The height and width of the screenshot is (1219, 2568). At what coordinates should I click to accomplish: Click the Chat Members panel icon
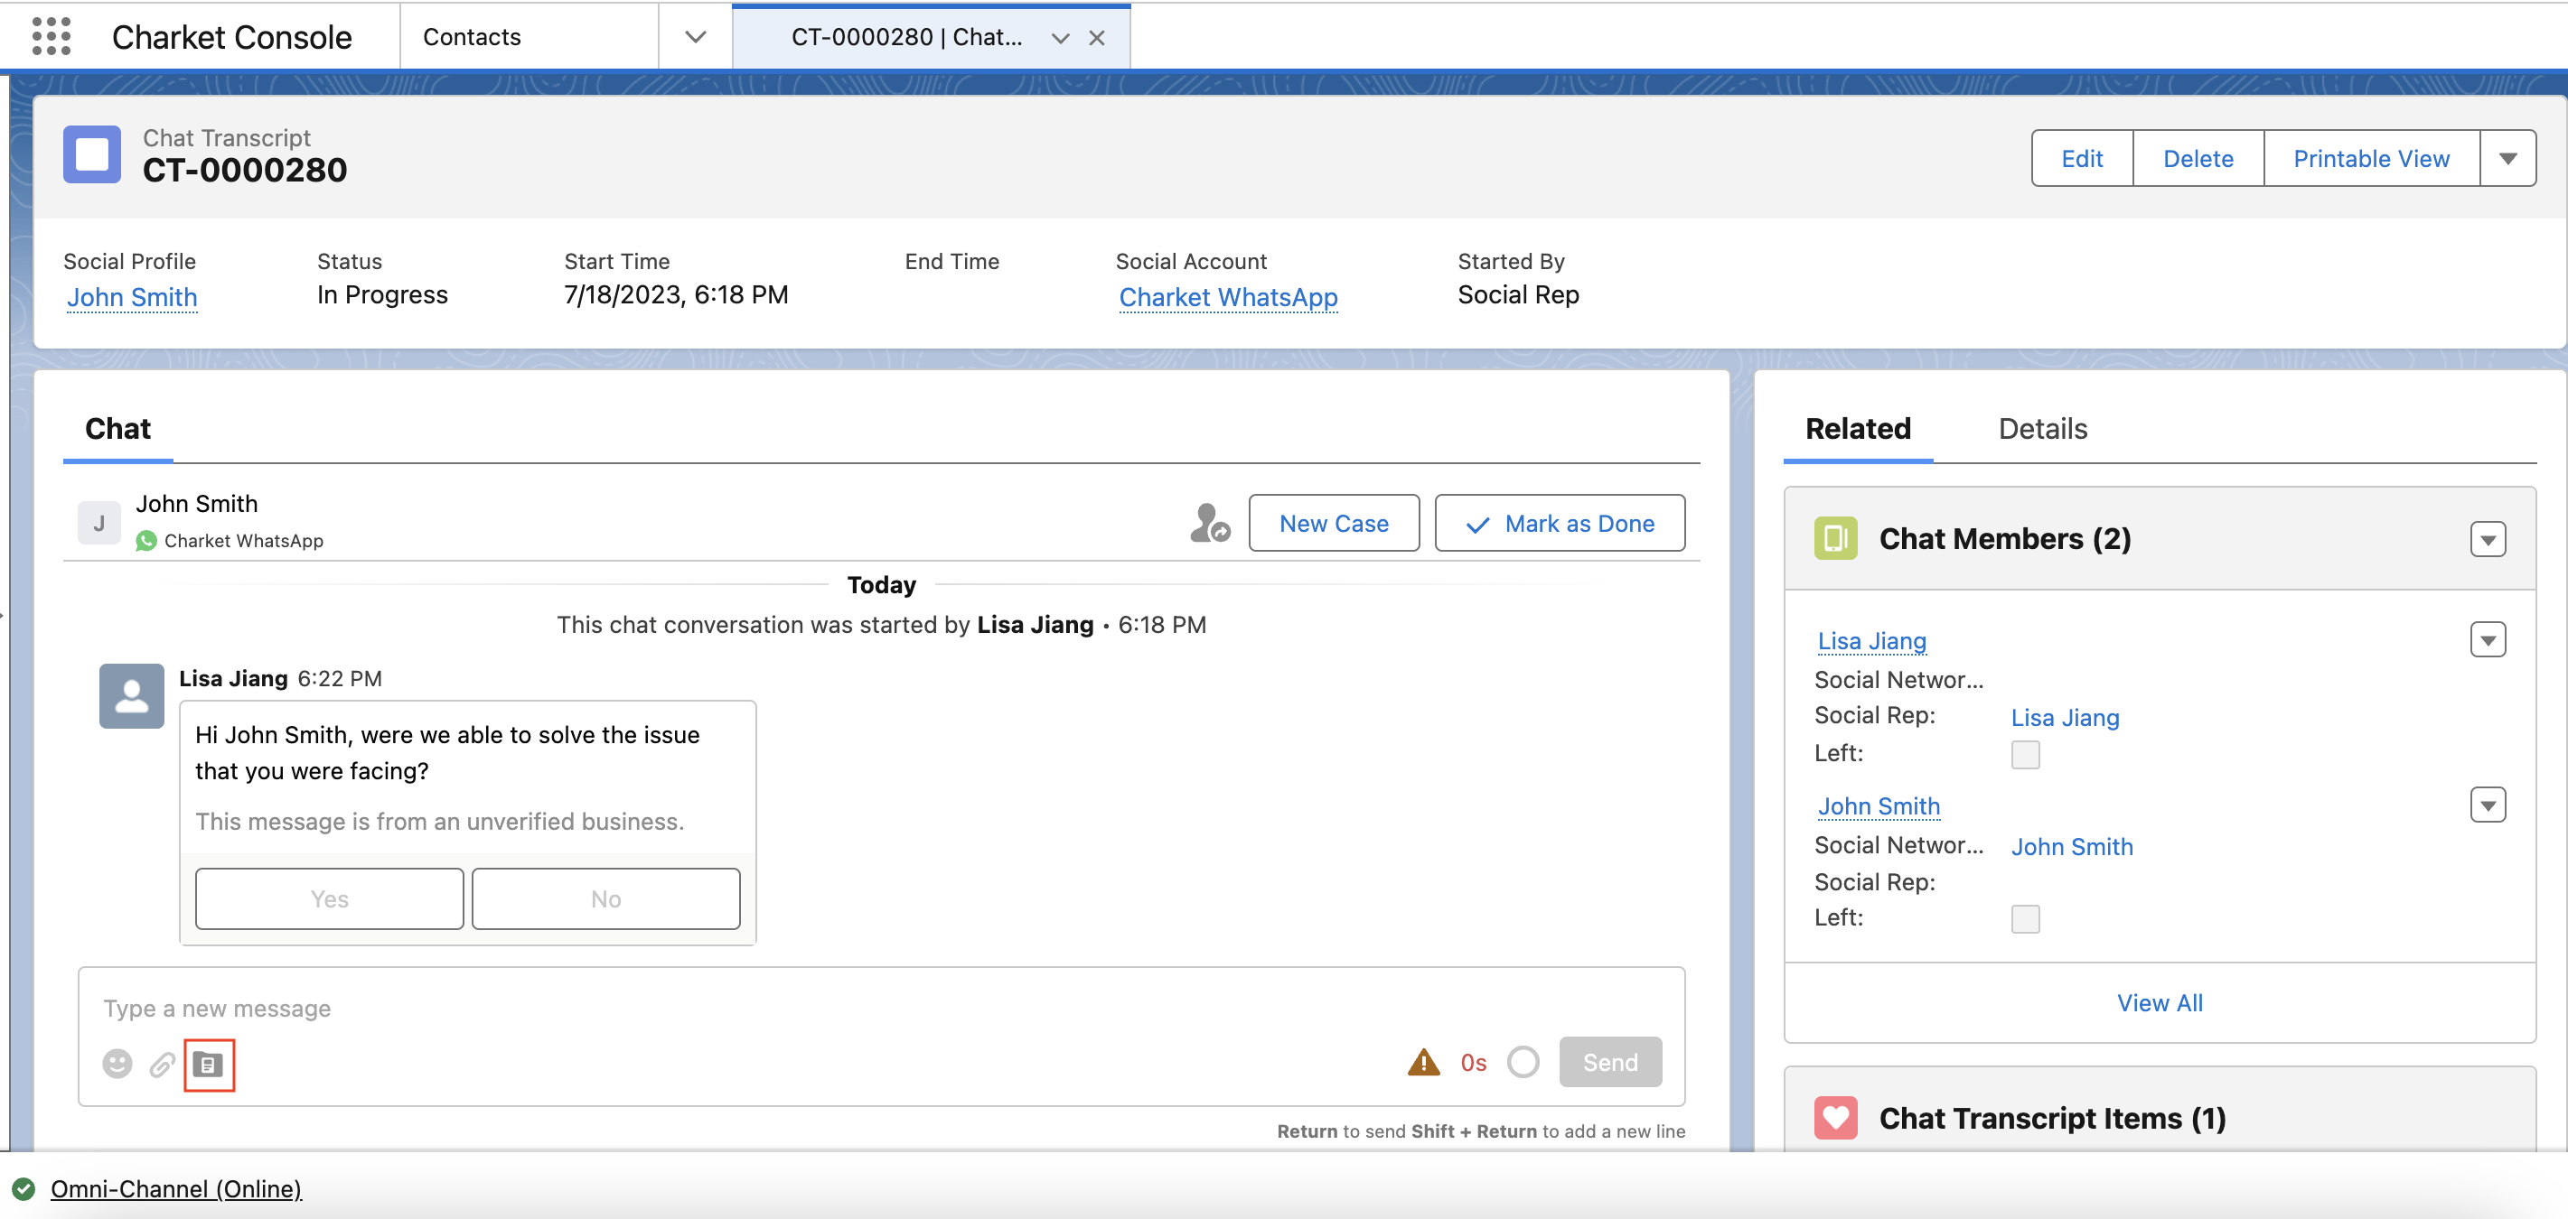1834,539
